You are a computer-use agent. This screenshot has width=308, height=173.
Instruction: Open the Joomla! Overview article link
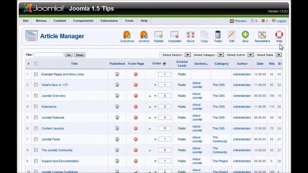[53, 96]
